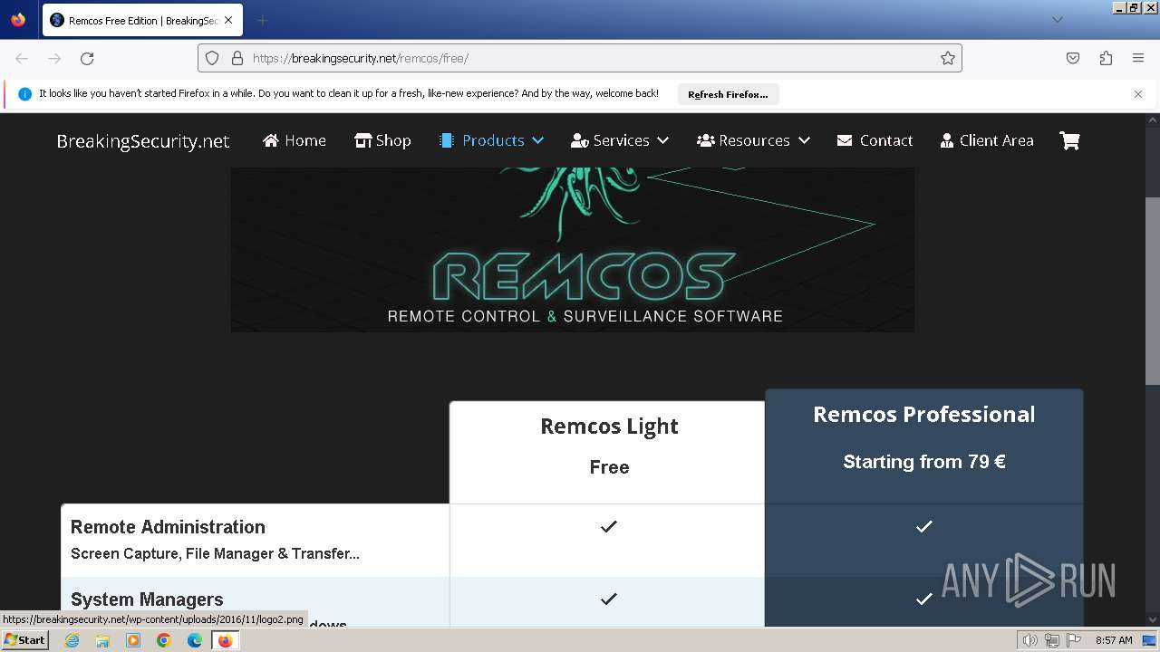Expand the Products dropdown menu
This screenshot has height=652, width=1160.
(x=491, y=140)
